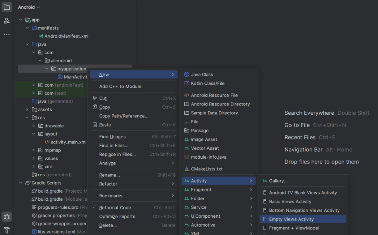Expand the mipmap folder
The height and width of the screenshot is (235, 378).
click(34, 150)
